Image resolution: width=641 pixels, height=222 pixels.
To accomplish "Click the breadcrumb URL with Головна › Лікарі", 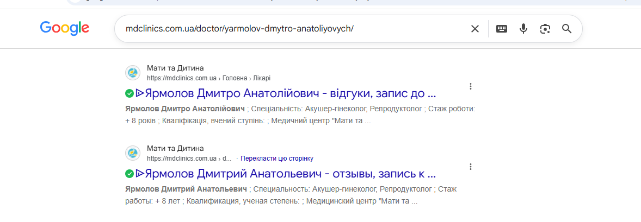I will pos(208,78).
